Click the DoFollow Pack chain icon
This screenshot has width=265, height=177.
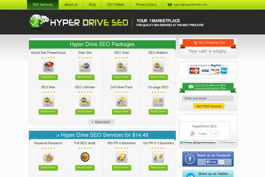(x=121, y=101)
